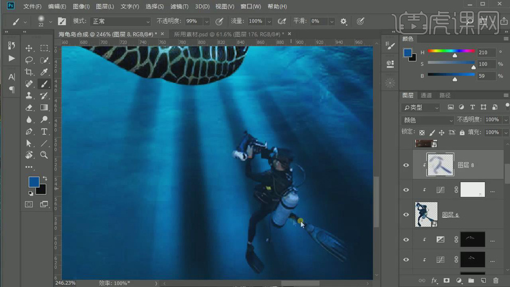This screenshot has width=510, height=287.
Task: Select the Lasso tool
Action: point(29,60)
